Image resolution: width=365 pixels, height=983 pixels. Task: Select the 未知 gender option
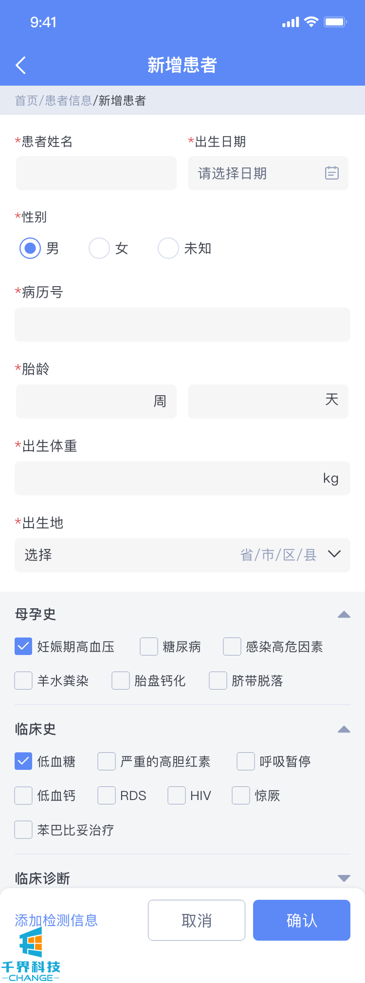pyautogui.click(x=168, y=248)
